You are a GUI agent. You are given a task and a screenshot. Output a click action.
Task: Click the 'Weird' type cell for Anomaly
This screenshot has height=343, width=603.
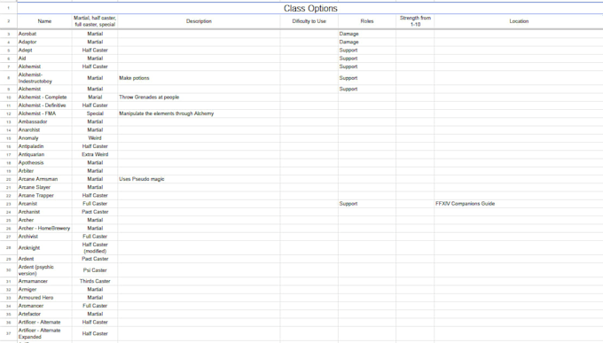[x=95, y=138]
